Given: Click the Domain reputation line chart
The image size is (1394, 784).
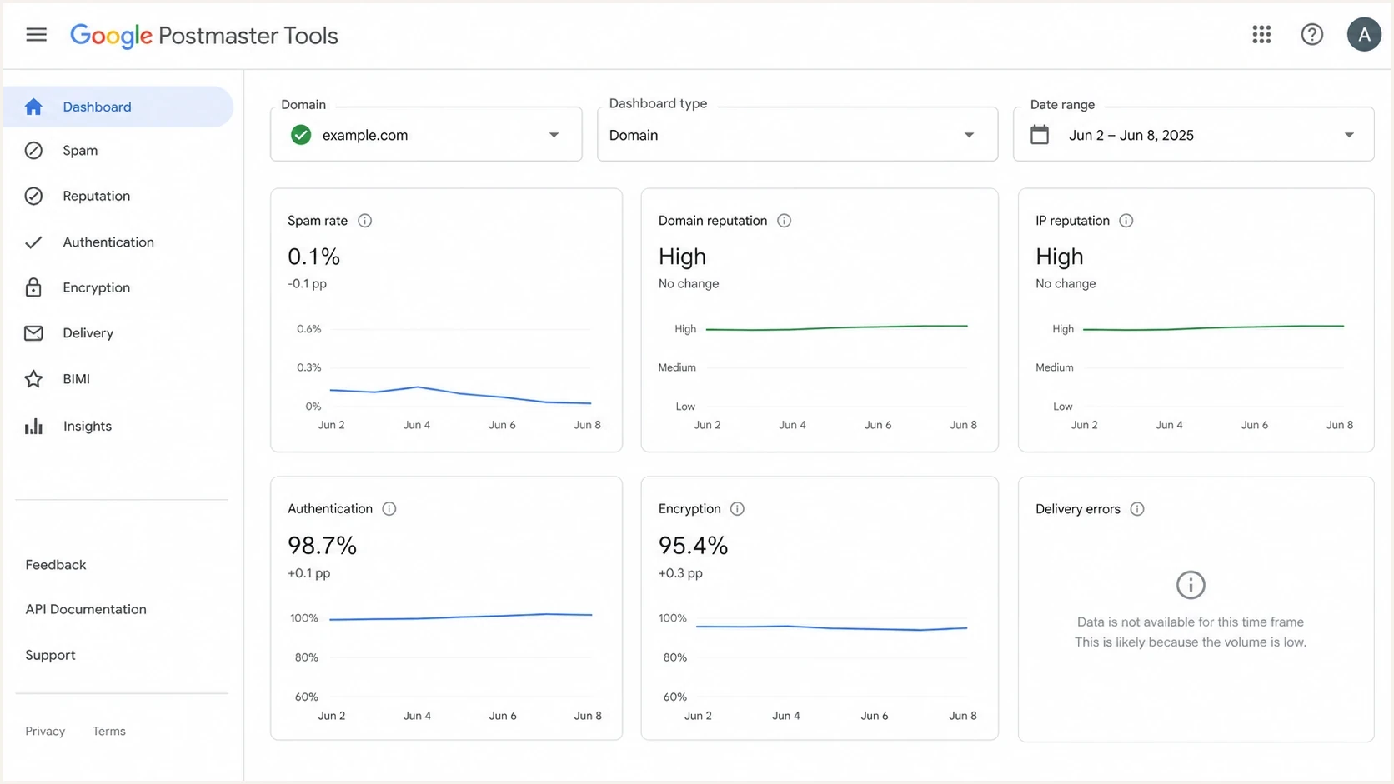Looking at the screenshot, I should [x=836, y=328].
